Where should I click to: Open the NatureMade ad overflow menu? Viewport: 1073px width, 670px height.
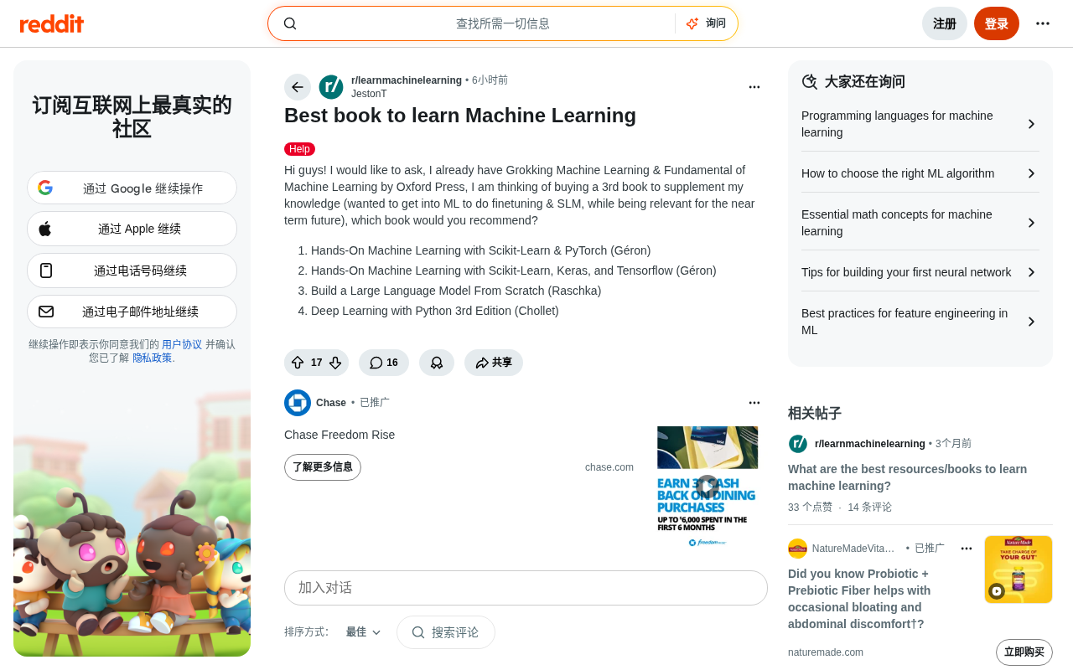(967, 549)
